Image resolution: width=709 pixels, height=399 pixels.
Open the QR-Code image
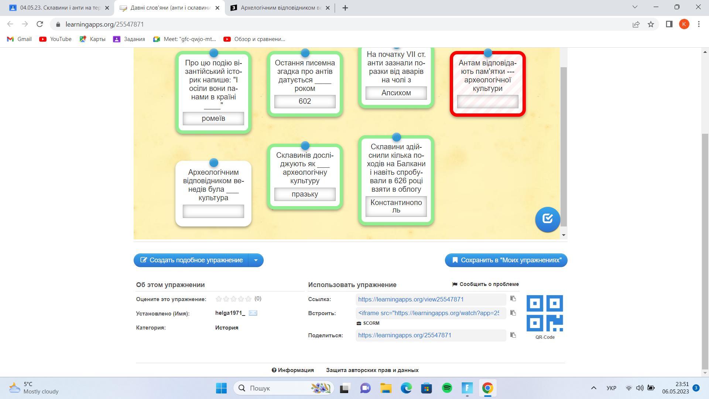(545, 313)
